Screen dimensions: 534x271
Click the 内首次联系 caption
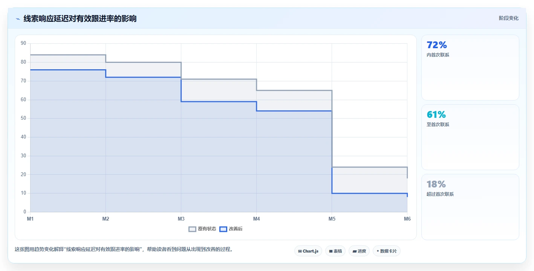click(438, 55)
